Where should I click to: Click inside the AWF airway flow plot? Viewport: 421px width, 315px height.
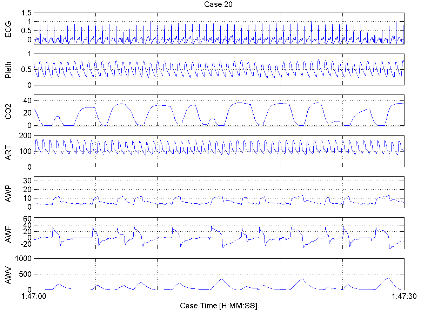pos(219,233)
